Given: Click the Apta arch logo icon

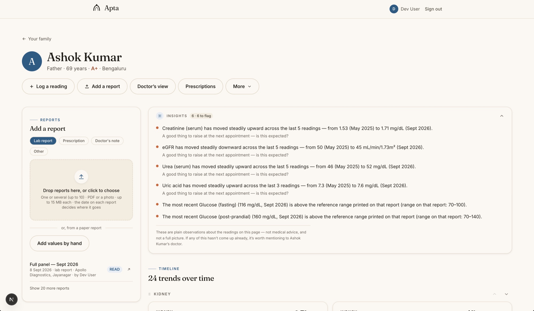Looking at the screenshot, I should click(x=97, y=8).
